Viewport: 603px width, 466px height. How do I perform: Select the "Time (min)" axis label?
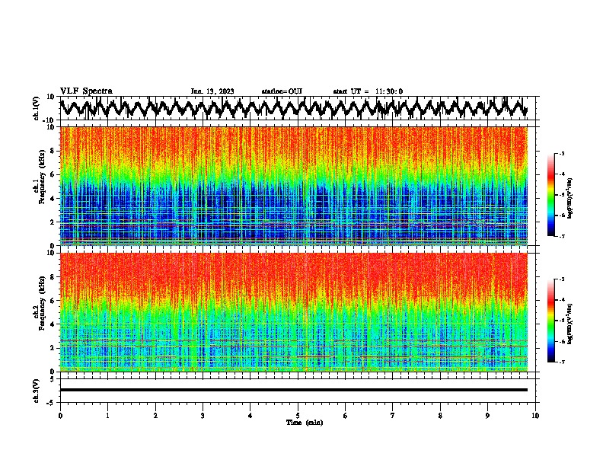click(x=305, y=423)
